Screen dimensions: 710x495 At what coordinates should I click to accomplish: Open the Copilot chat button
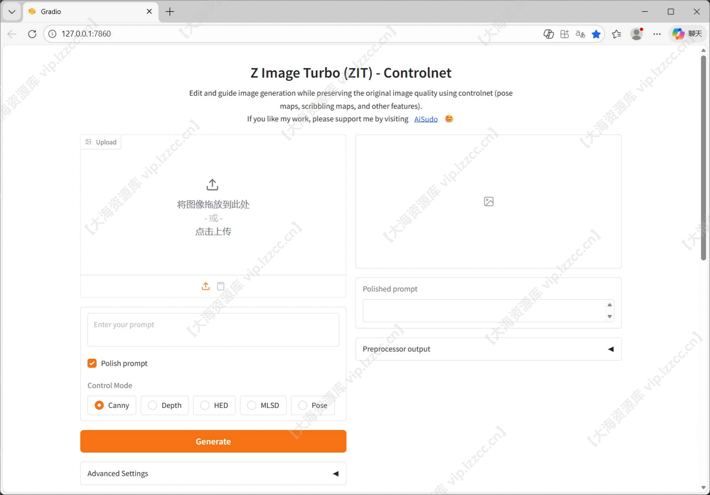(687, 34)
